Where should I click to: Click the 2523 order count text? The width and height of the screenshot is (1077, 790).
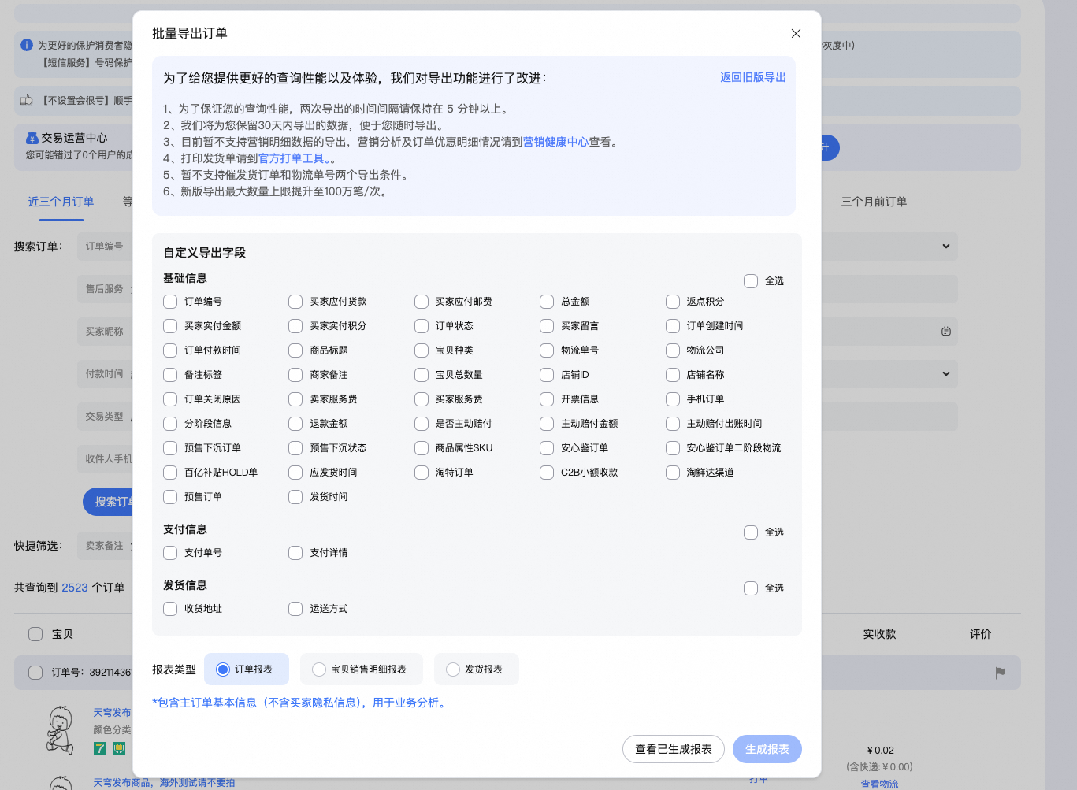coord(75,588)
